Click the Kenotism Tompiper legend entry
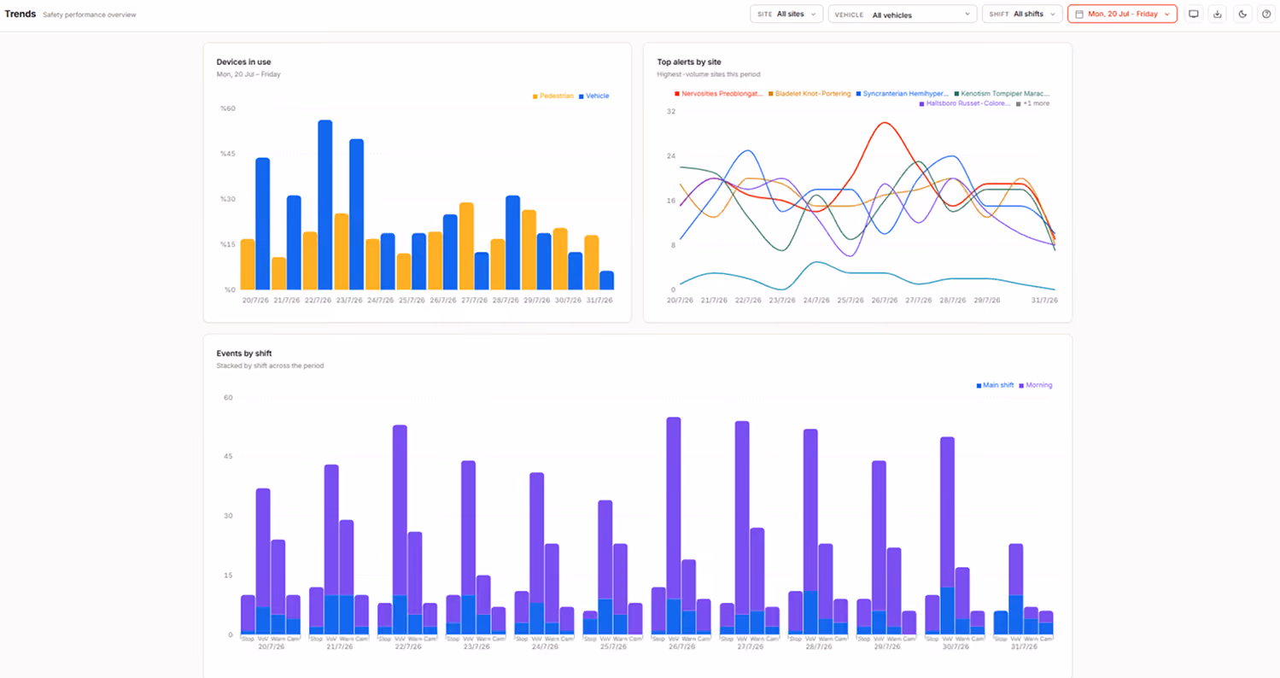Image resolution: width=1280 pixels, height=678 pixels. [x=1002, y=93]
